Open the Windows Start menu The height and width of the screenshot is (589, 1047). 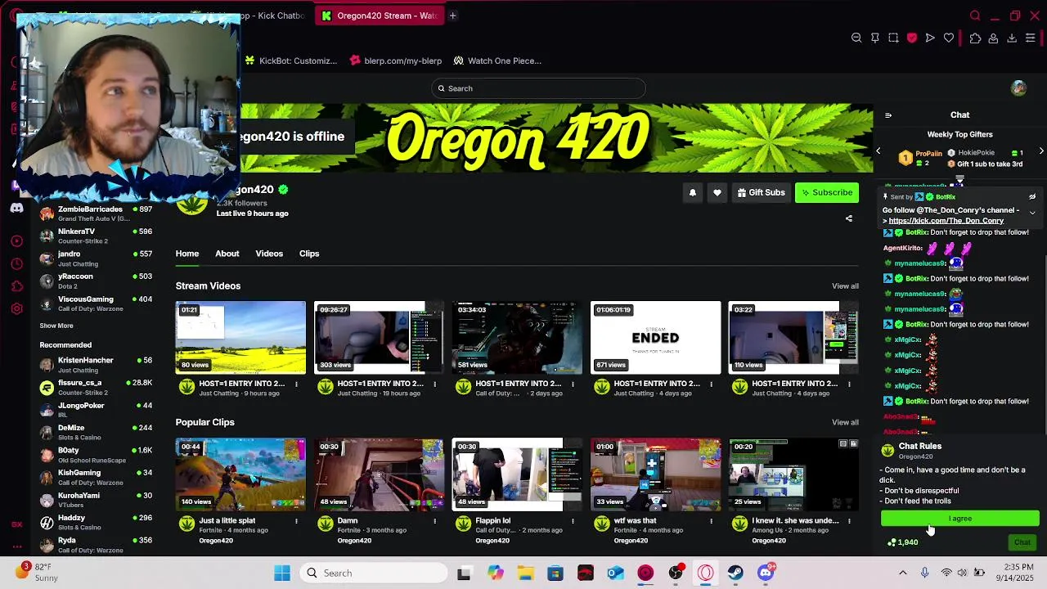282,573
